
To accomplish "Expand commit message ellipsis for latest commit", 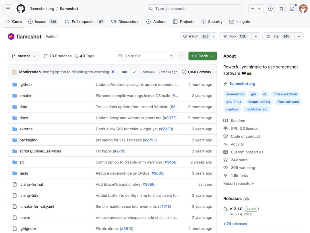I will coord(125,72).
